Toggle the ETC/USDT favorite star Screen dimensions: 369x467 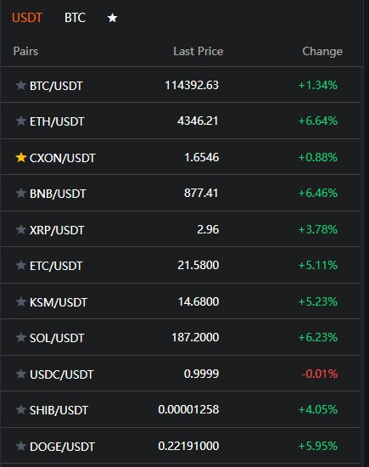click(x=21, y=265)
